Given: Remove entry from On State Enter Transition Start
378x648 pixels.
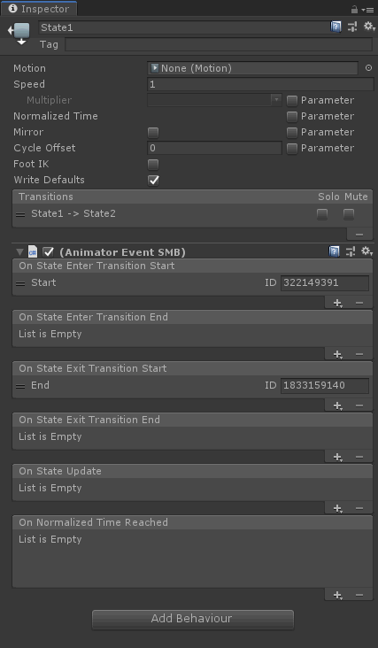Looking at the screenshot, I should 359,303.
